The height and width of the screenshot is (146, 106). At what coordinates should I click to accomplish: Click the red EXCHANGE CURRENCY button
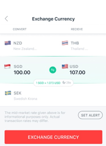53,137
